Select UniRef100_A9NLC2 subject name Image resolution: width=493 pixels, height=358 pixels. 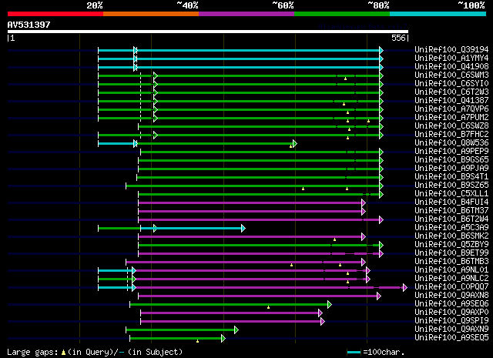click(x=451, y=279)
